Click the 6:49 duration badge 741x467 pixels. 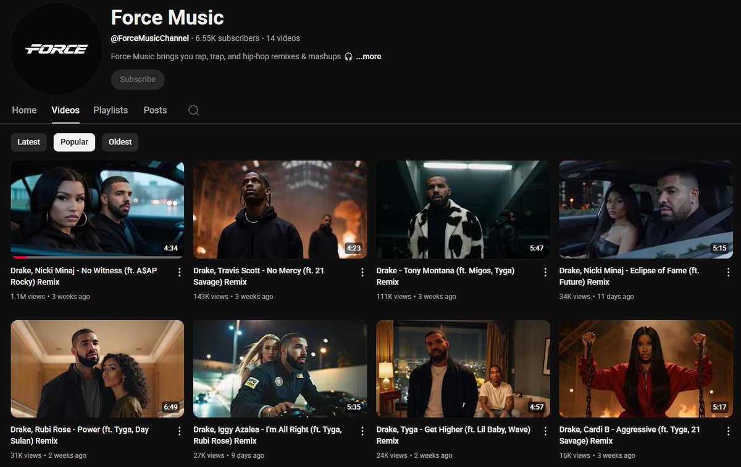171,407
